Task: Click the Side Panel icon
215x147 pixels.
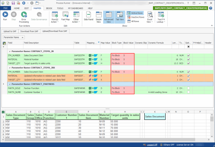Action: point(89,16)
